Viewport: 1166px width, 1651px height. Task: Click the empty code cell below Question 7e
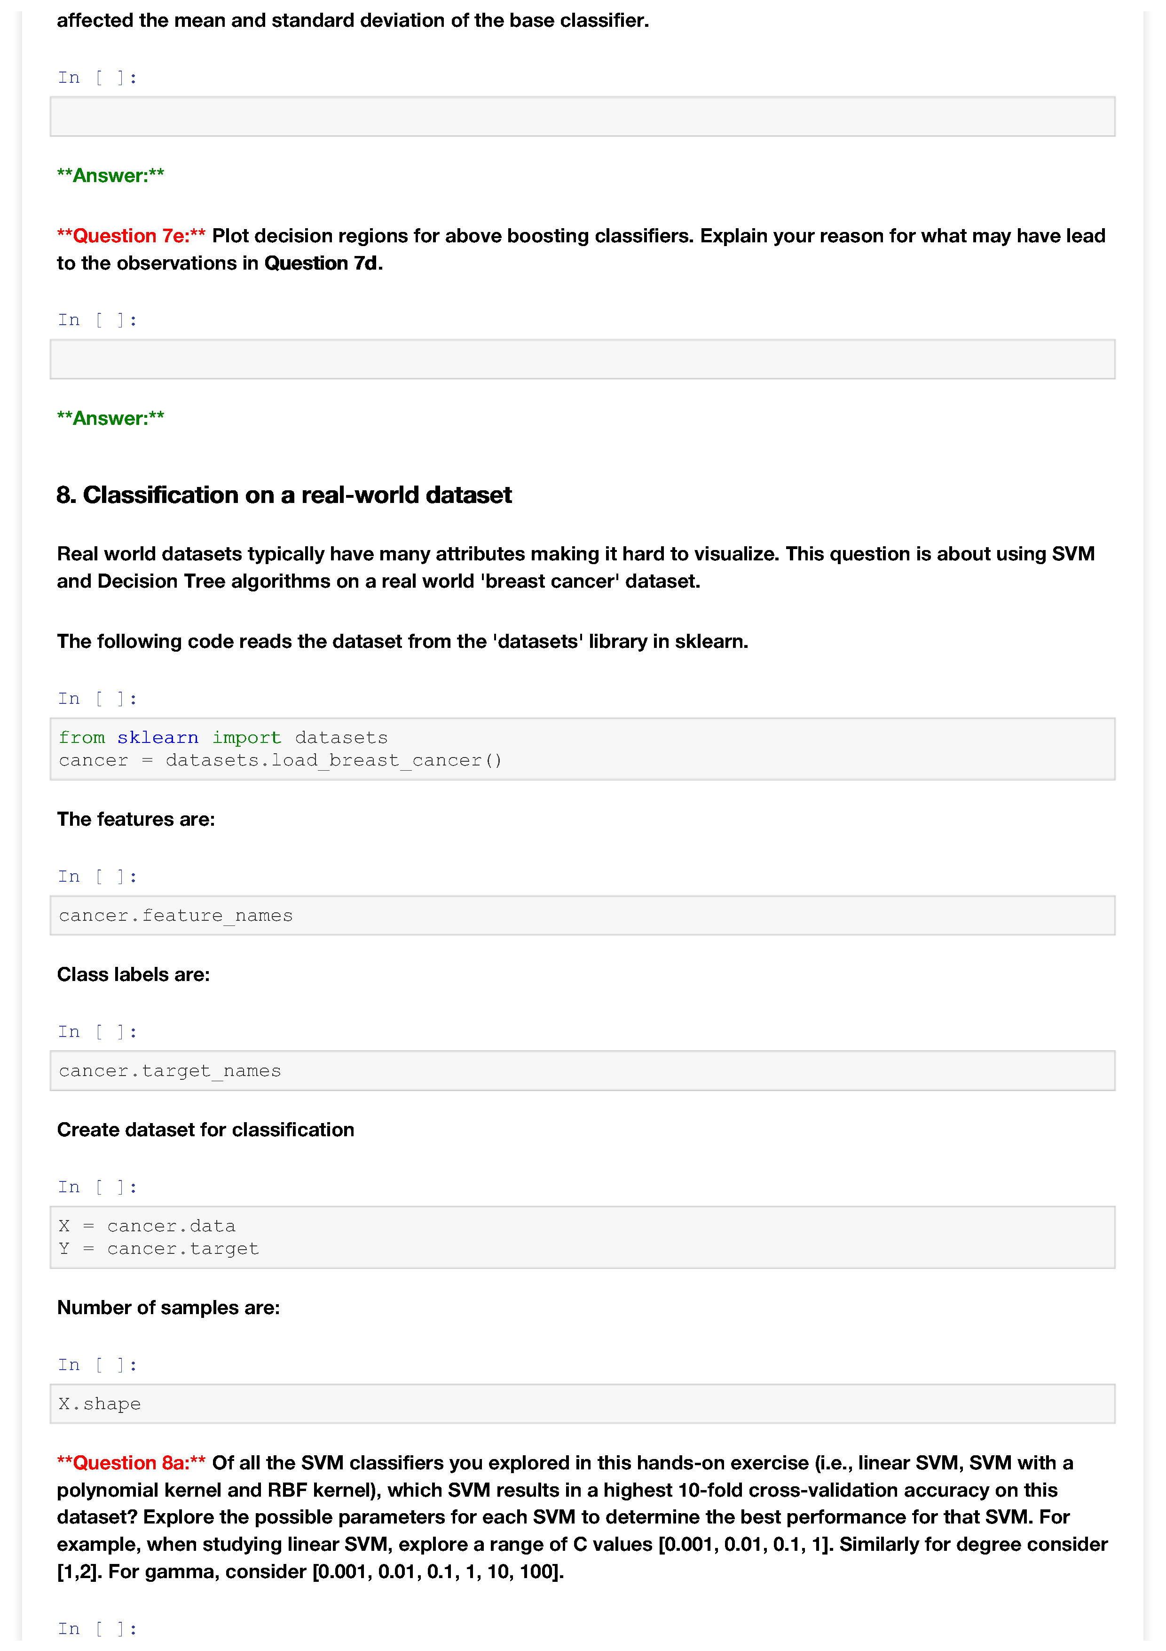(x=582, y=359)
